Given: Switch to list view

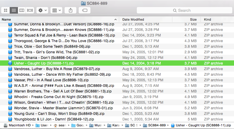Looking at the screenshot, I should [14, 10].
